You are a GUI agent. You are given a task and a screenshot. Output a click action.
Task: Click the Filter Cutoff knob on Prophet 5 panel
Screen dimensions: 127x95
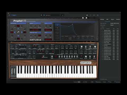click(62, 46)
